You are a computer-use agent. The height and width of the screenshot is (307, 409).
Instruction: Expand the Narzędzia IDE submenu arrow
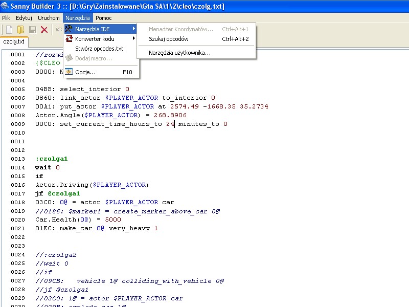[x=134, y=29]
